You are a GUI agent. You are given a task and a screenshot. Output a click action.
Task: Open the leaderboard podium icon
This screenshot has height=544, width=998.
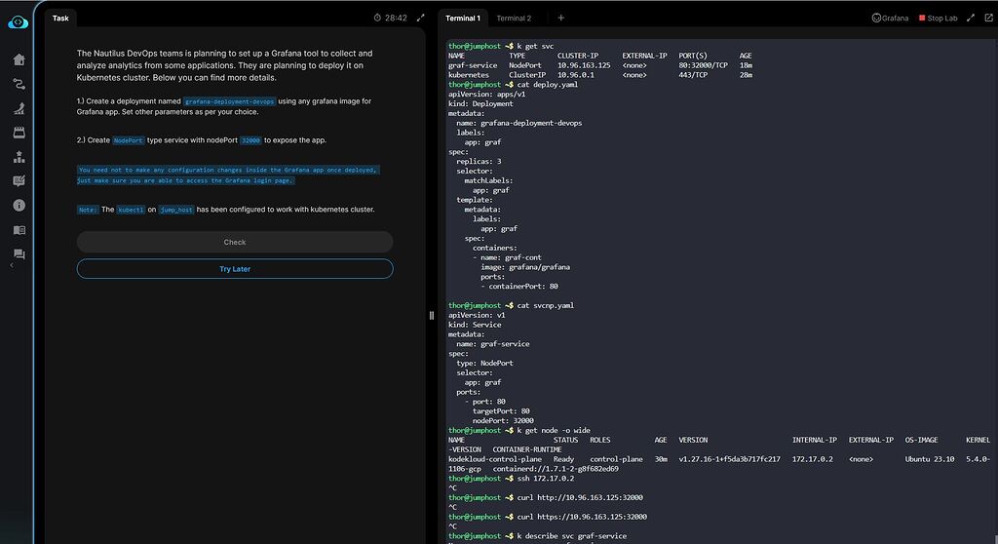pos(19,157)
